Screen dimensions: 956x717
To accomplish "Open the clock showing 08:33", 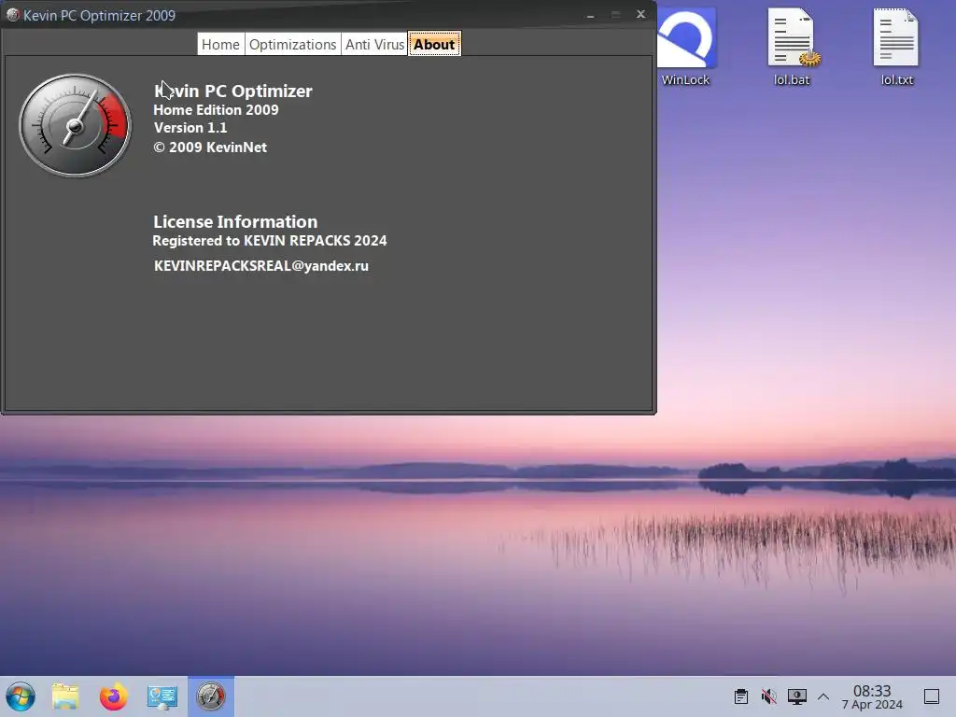I will tap(872, 696).
